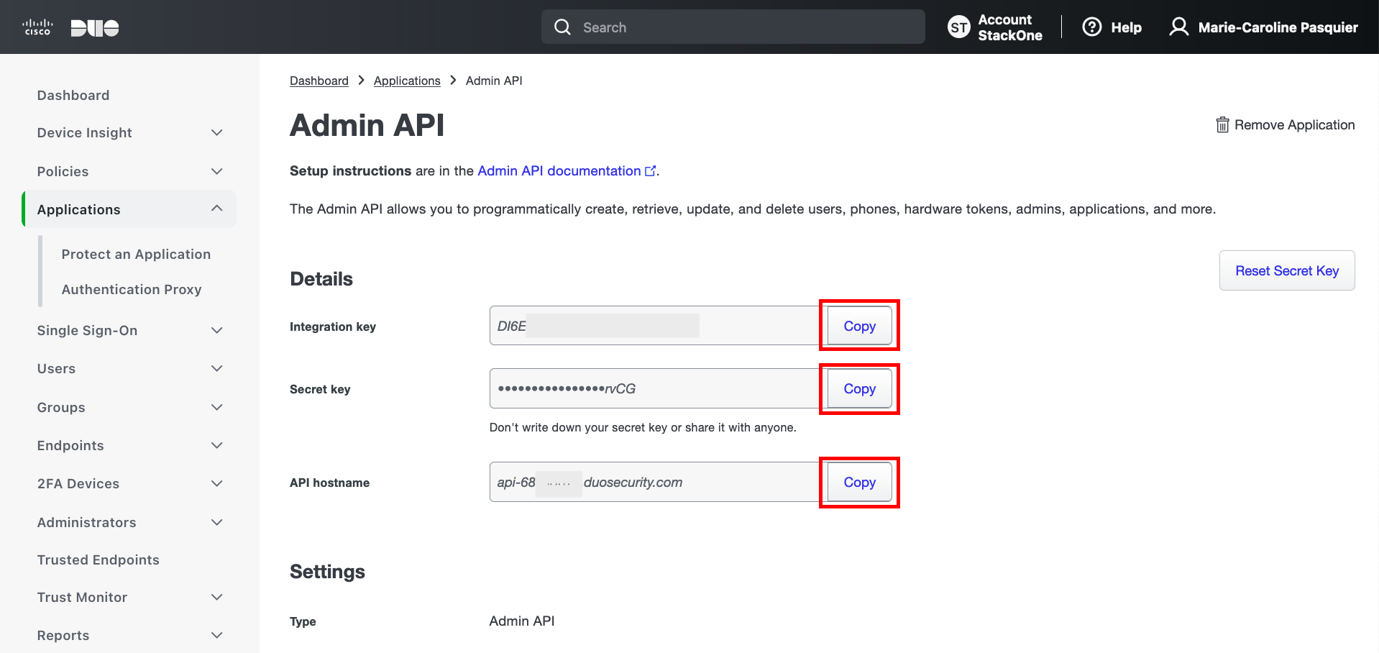Click Reset Secret Key

tap(1287, 270)
